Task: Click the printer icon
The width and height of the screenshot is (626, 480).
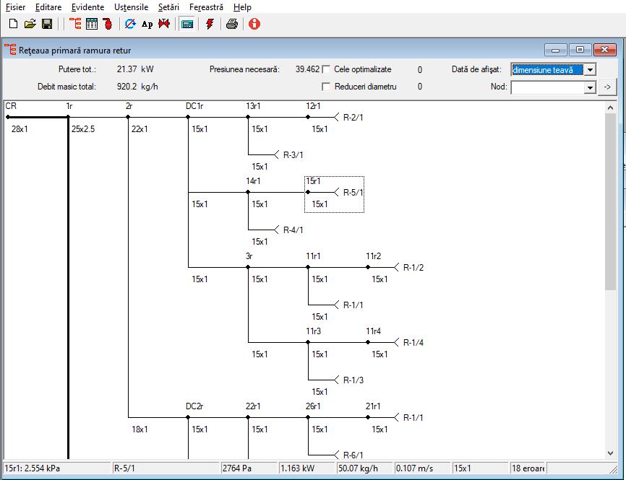Action: pos(232,24)
